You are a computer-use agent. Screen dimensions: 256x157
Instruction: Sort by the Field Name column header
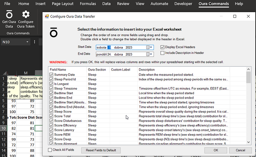tap(68, 70)
